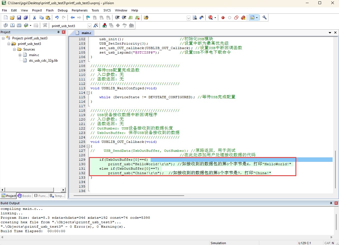Open the editor tab list dropdown arrow
339x245 pixels.
point(330,33)
